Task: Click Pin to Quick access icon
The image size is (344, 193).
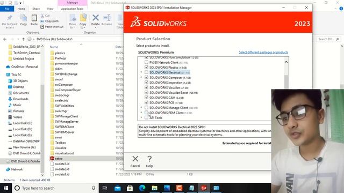Action: click(10, 18)
